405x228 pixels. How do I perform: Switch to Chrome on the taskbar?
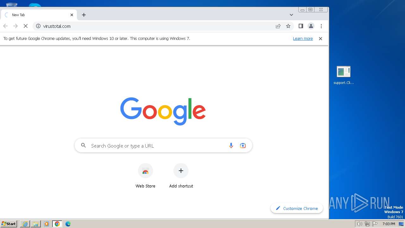coord(57,224)
